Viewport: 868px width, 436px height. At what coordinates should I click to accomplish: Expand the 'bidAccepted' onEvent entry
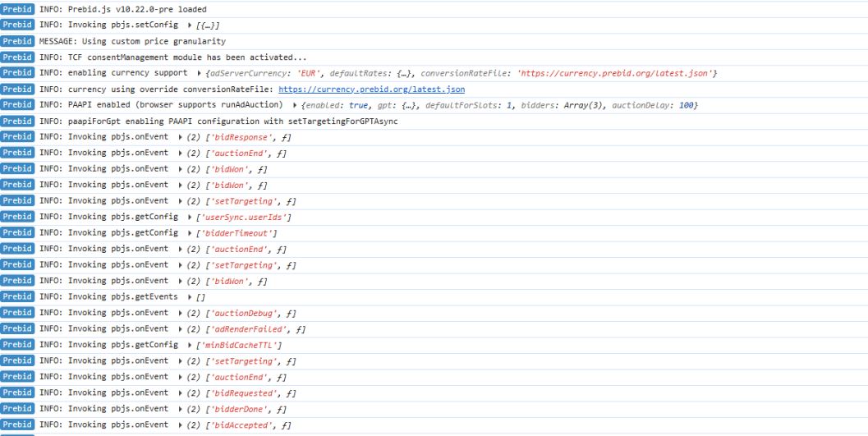(181, 425)
